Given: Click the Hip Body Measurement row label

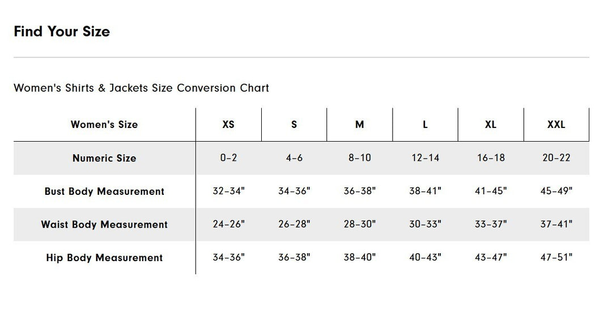Looking at the screenshot, I should click(x=104, y=257).
